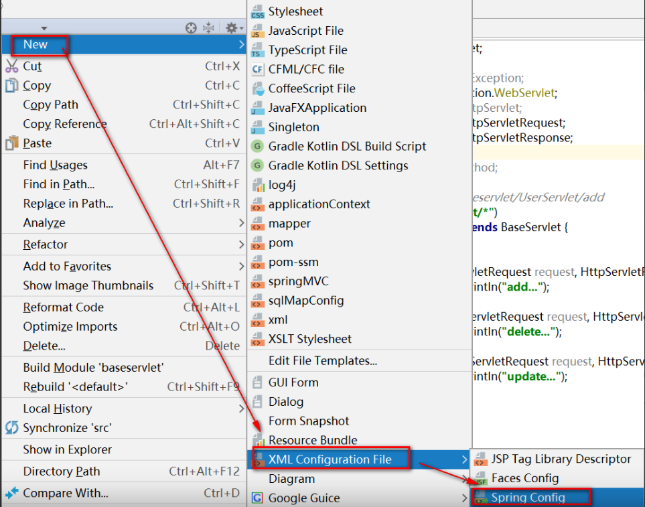Open the gear settings dropdown
645x507 pixels.
pyautogui.click(x=234, y=28)
